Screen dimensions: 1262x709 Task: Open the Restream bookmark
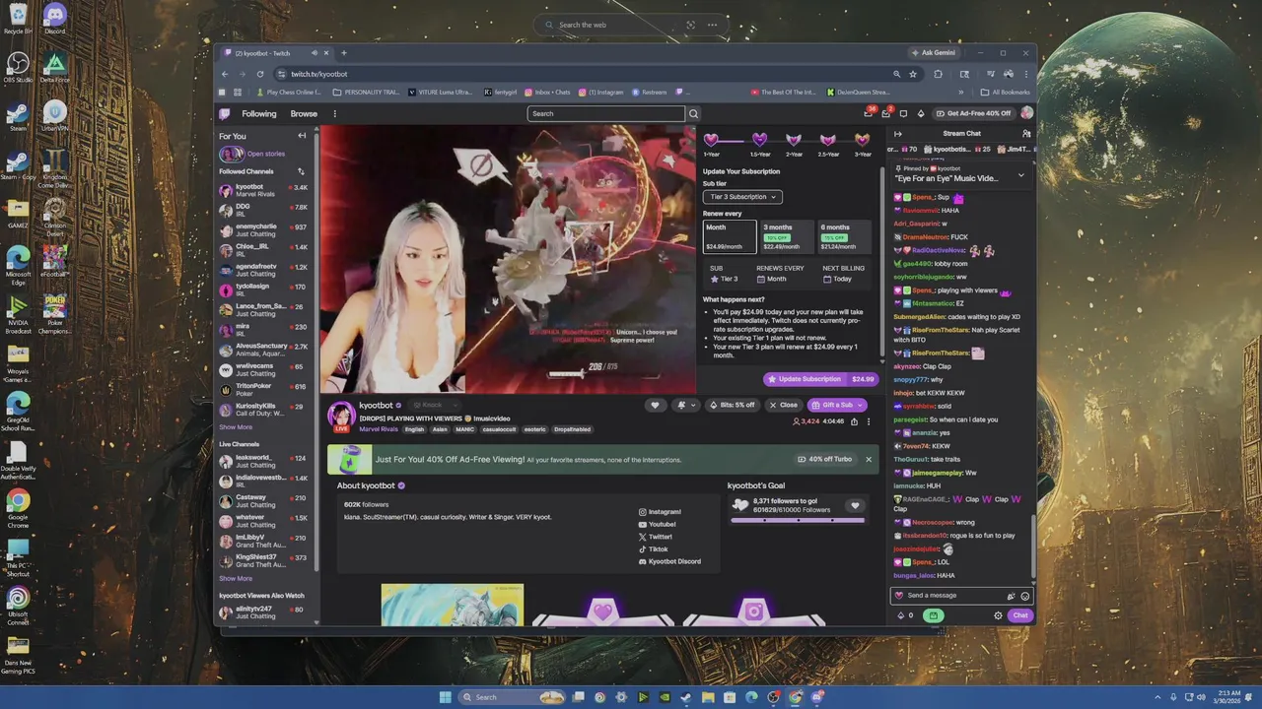[x=650, y=93]
